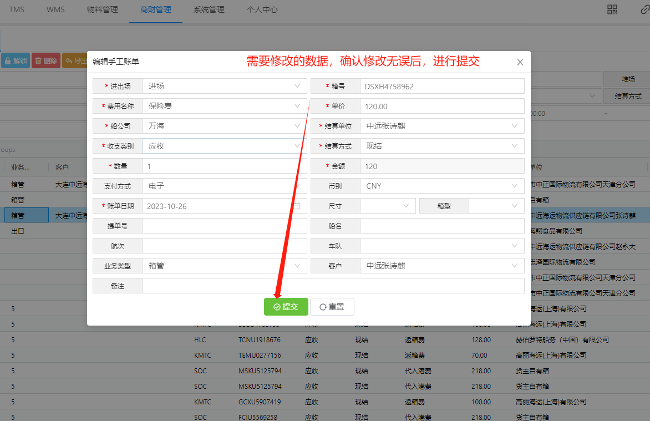Click the QR code icon
Screen dimensions: 650x421
(x=612, y=9)
